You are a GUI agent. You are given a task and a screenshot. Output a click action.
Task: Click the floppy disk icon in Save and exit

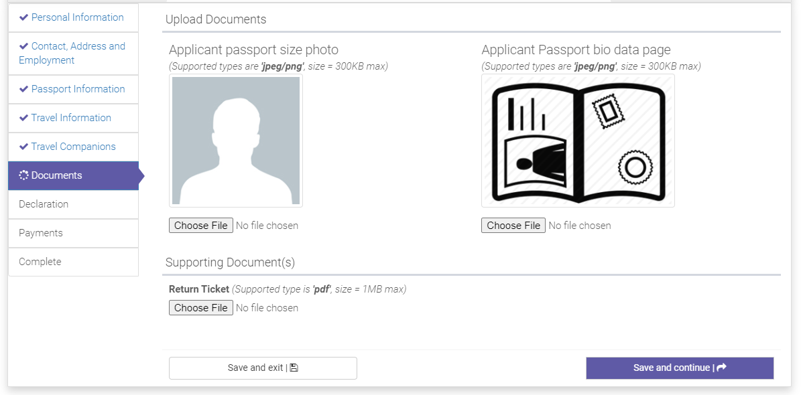pos(294,368)
